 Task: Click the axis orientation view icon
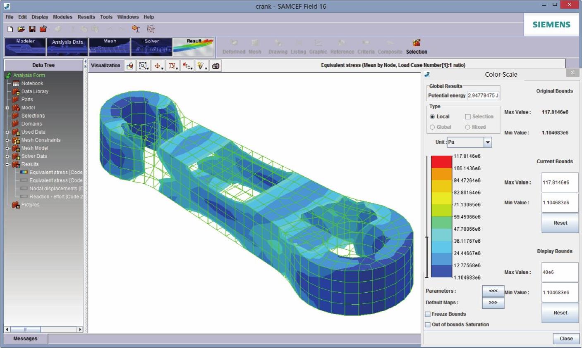click(x=187, y=66)
